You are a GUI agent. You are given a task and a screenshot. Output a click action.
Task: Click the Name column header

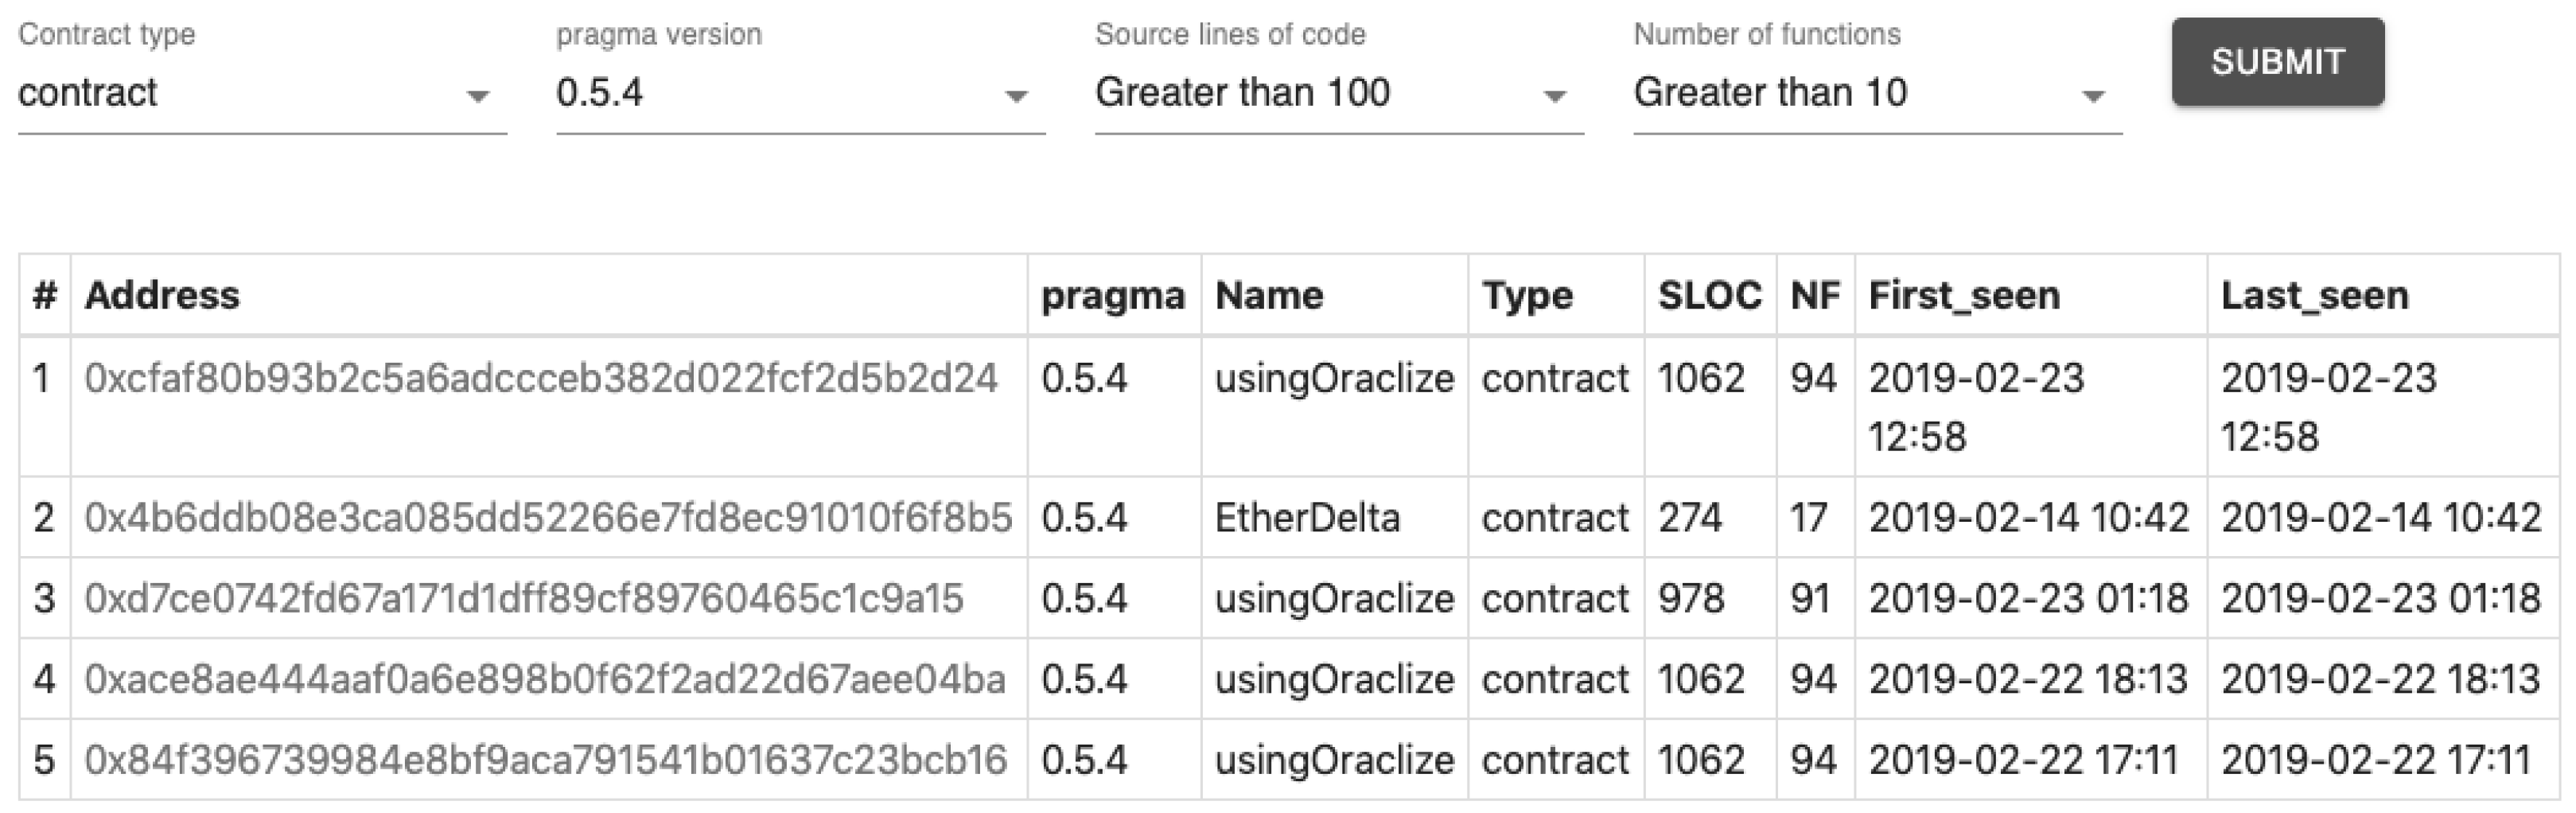(x=1268, y=295)
